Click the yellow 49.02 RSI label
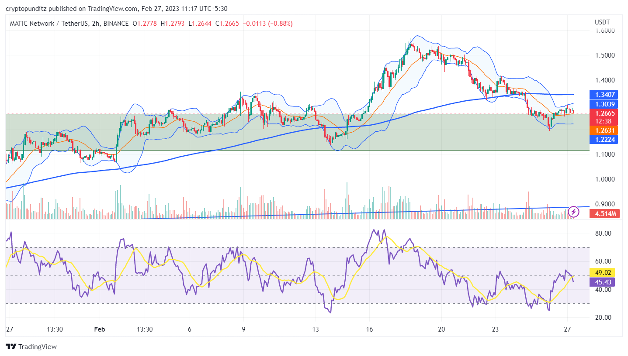The width and height of the screenshot is (628, 356). (602, 272)
